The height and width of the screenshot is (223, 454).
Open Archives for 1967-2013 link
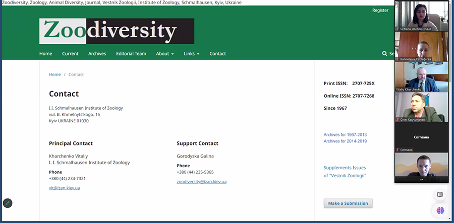click(345, 134)
